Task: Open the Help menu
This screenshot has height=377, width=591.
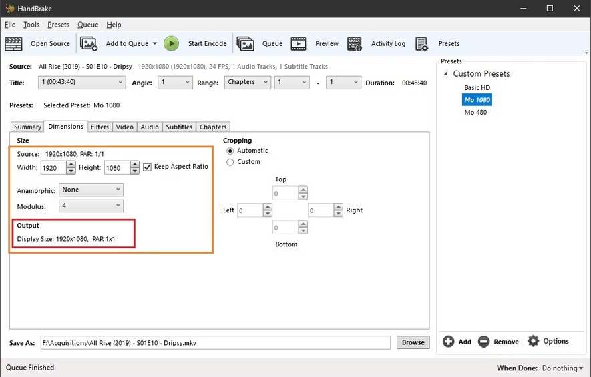Action: [114, 25]
